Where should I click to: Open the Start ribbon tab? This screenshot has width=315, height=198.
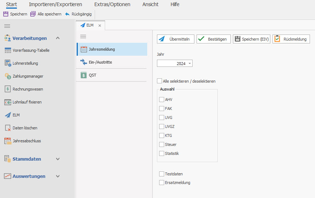coord(12,4)
